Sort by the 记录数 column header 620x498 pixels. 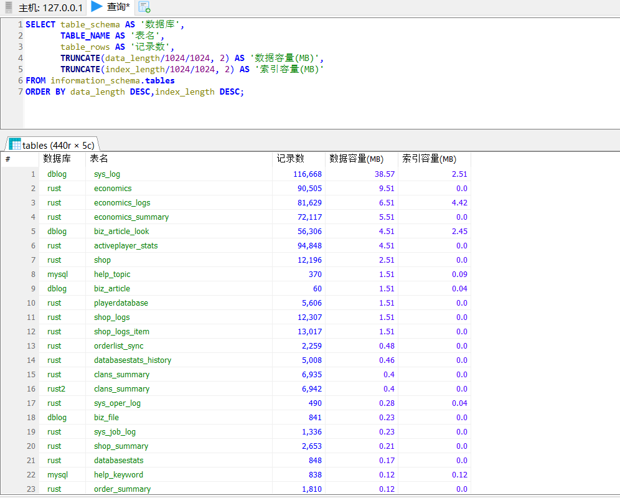[x=299, y=159]
